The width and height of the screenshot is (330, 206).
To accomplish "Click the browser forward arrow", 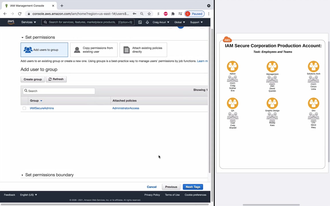I will click(12, 14).
